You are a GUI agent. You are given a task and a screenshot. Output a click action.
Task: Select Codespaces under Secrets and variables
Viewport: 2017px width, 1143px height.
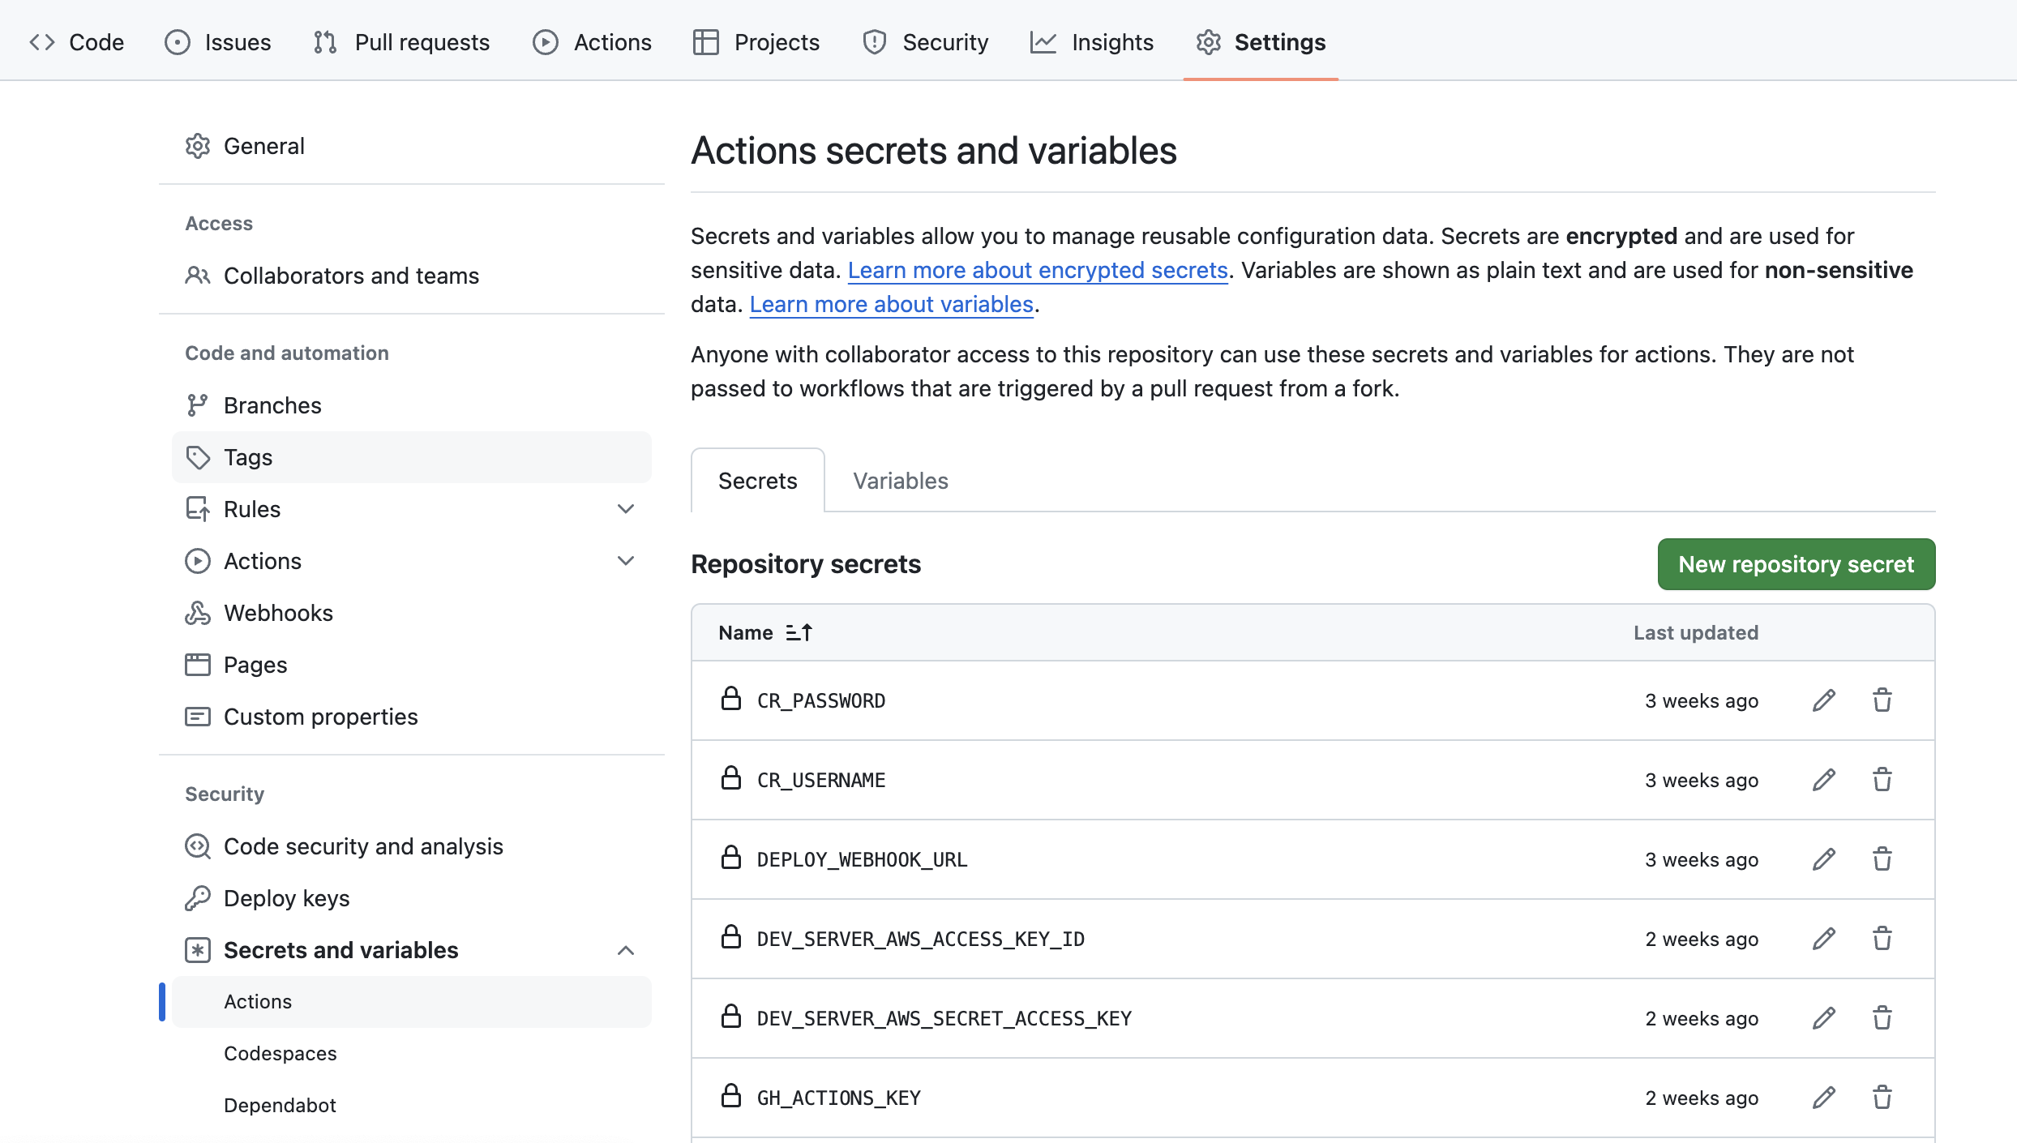point(280,1053)
